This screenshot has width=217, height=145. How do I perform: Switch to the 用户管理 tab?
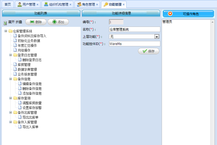[x=28, y=5]
